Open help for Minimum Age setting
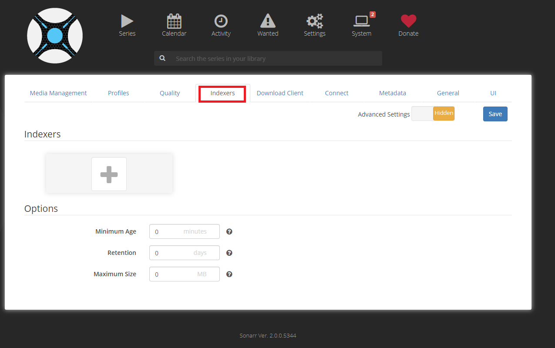 pos(229,231)
